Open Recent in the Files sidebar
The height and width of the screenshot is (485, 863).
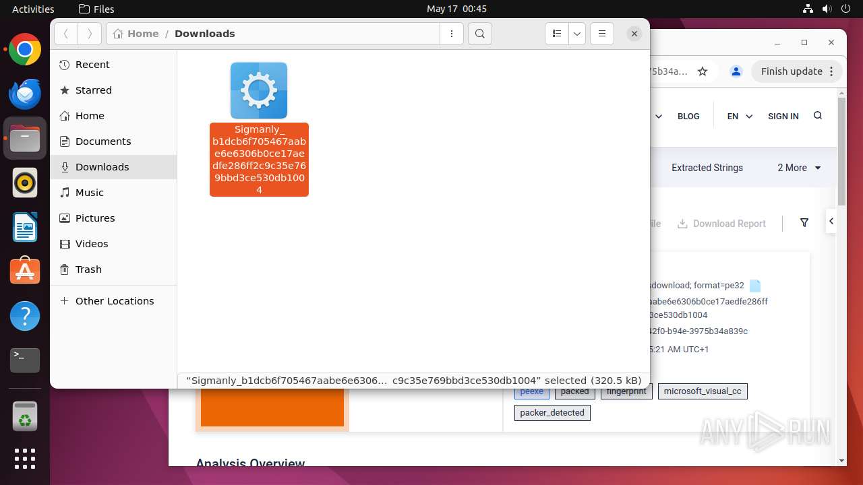113,65
